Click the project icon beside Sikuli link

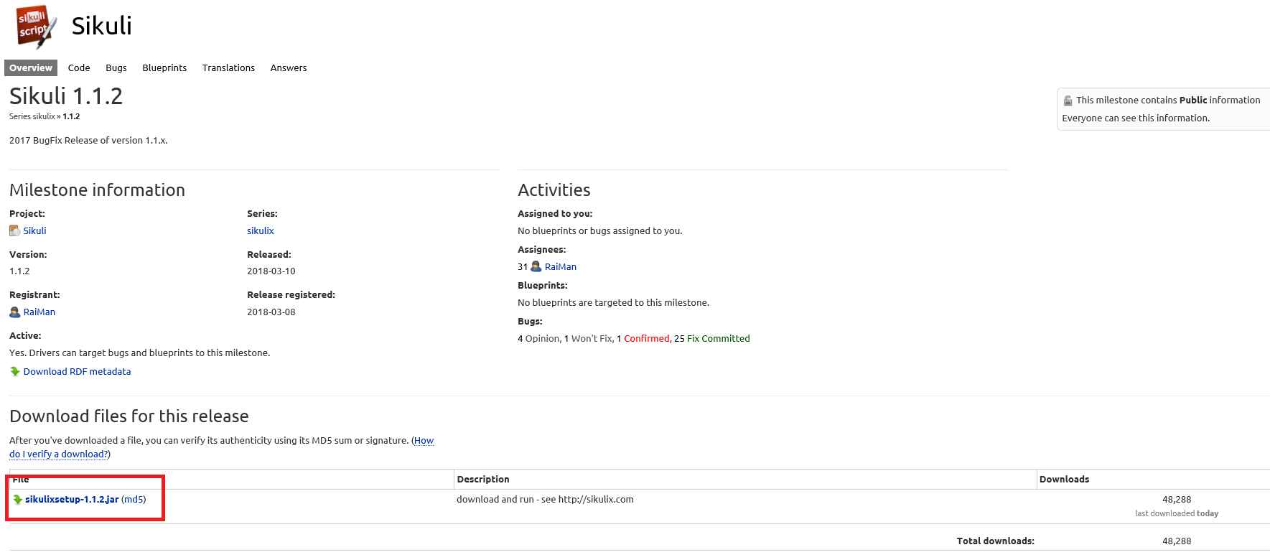pos(14,231)
